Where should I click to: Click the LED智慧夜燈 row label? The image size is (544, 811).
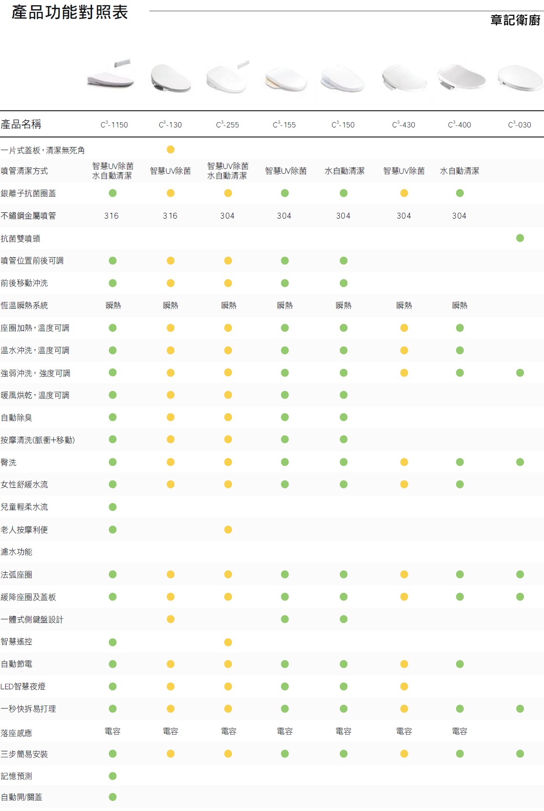click(x=23, y=686)
